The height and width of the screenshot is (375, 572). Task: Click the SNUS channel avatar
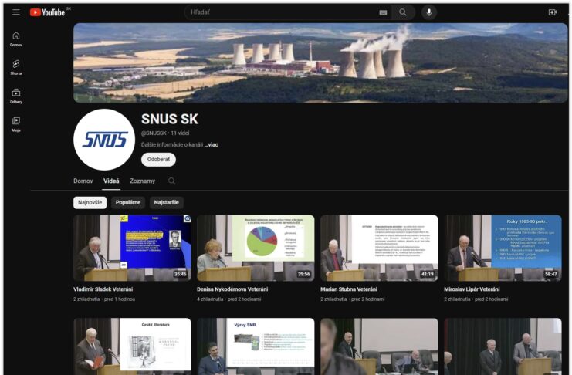coord(104,140)
